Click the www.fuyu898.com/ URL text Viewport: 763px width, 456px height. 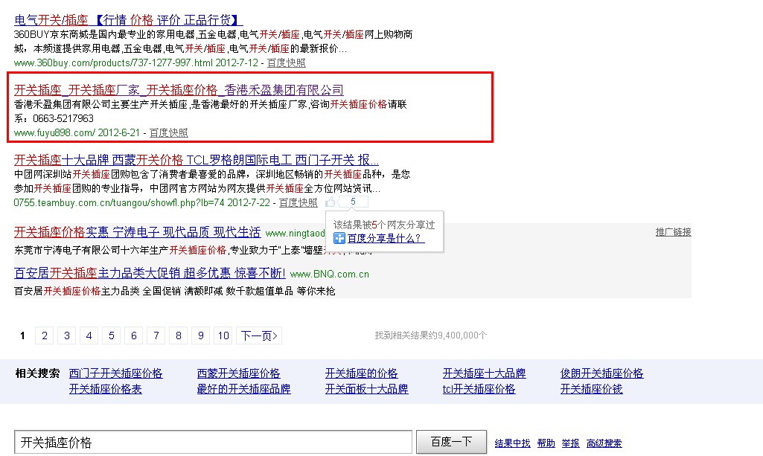coord(54,132)
